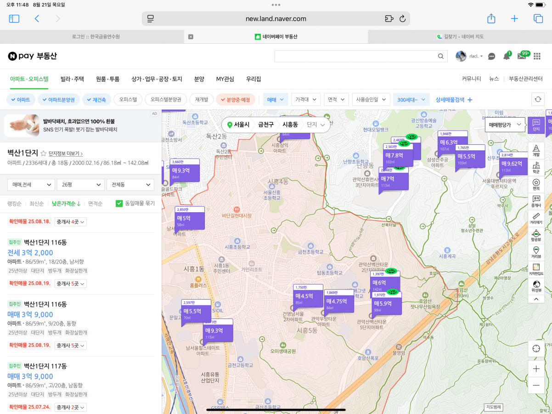Open the 개발 (development) map tool
The image size is (552, 414).
coord(536,150)
